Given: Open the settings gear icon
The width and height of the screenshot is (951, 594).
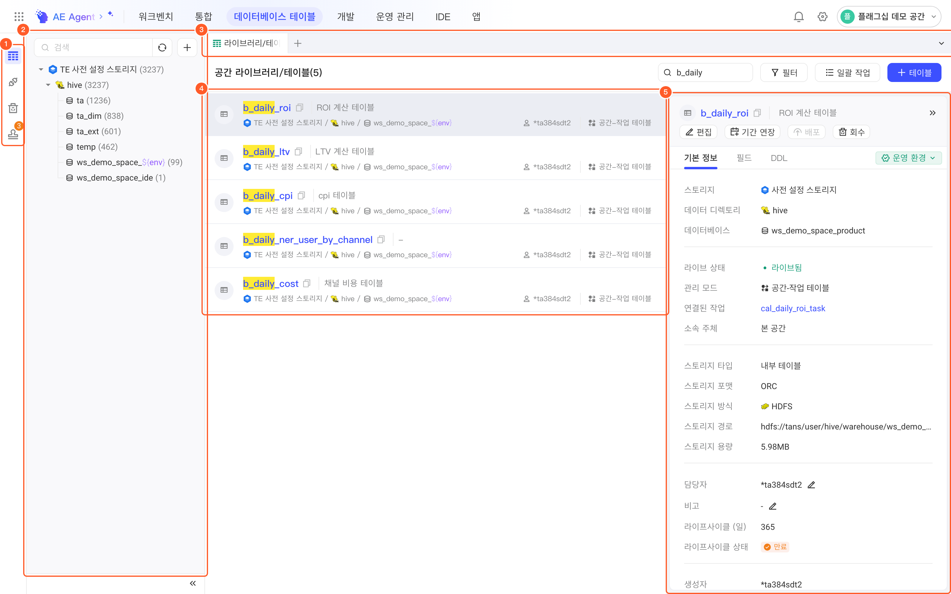Looking at the screenshot, I should tap(822, 17).
